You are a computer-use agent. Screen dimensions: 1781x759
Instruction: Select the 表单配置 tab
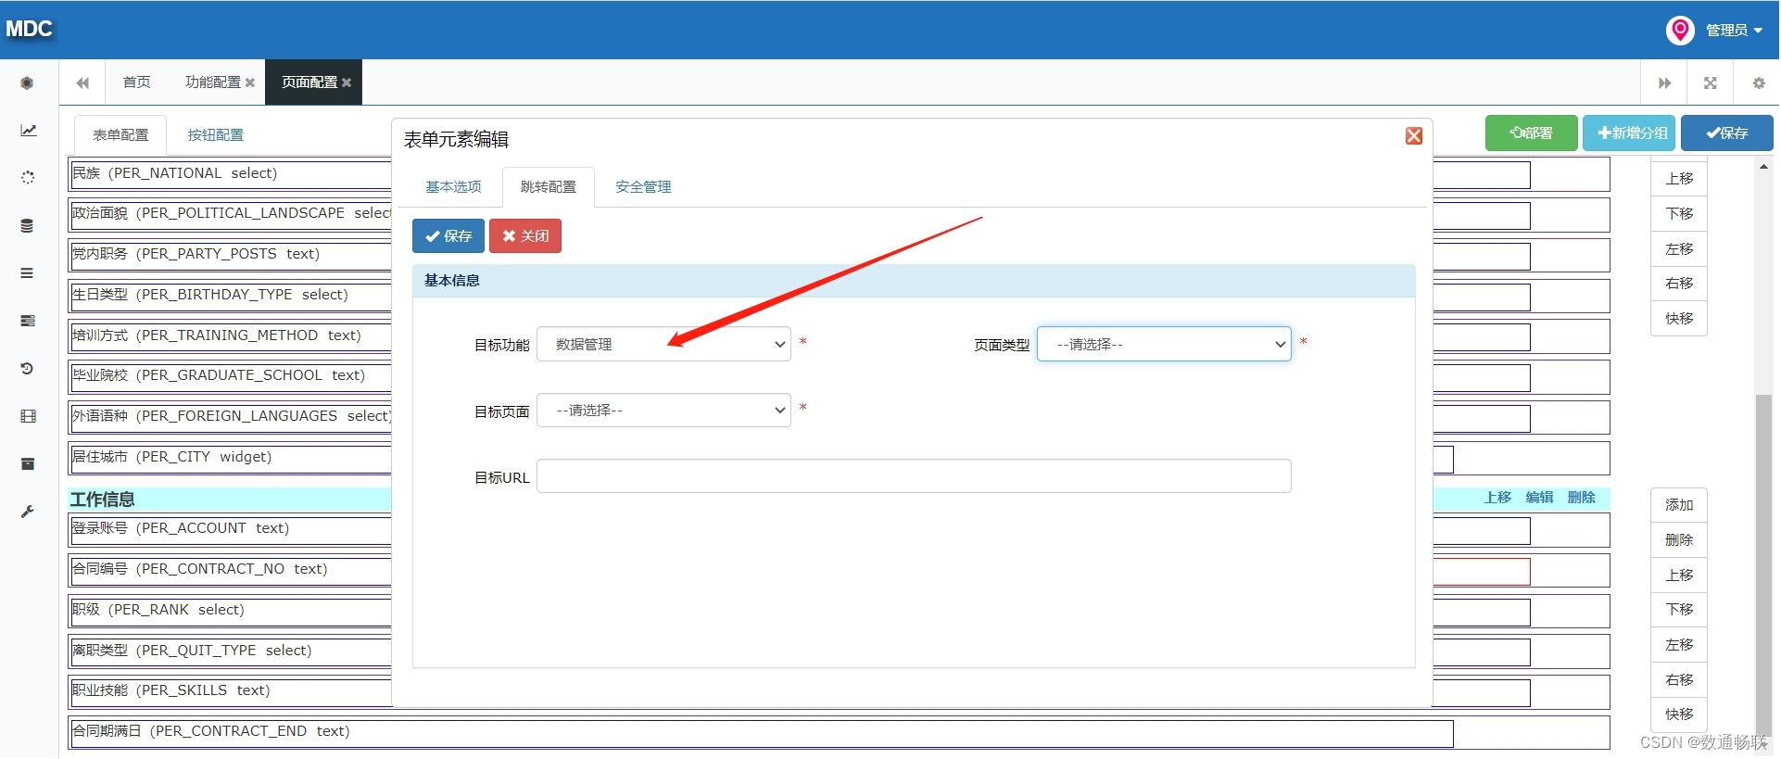(x=120, y=135)
